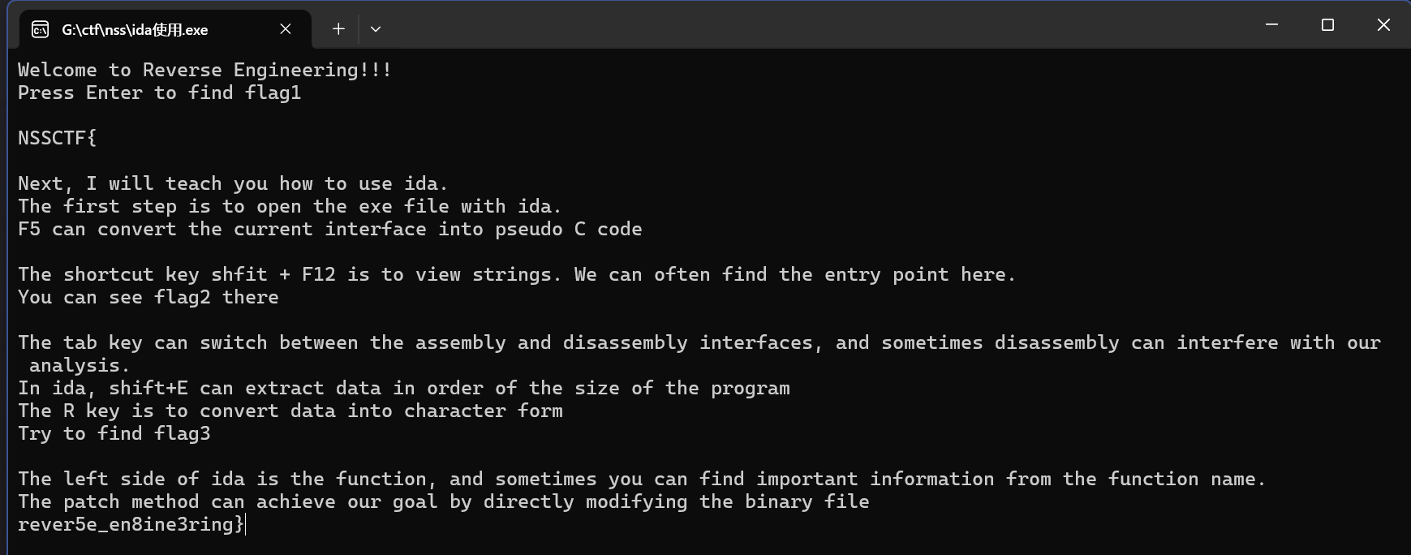Open a new tab with the plus button
Image resolution: width=1411 pixels, height=555 pixels.
click(x=338, y=29)
